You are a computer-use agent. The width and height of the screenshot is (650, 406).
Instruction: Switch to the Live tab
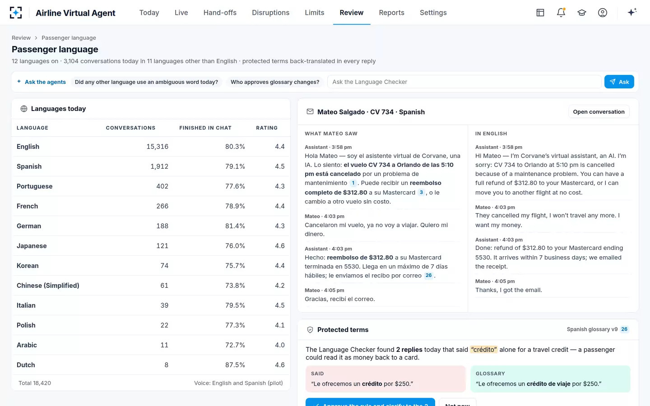(181, 13)
